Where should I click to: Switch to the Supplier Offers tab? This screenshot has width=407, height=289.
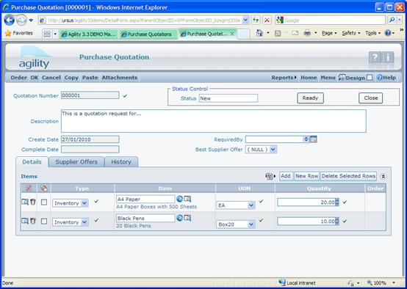[76, 161]
